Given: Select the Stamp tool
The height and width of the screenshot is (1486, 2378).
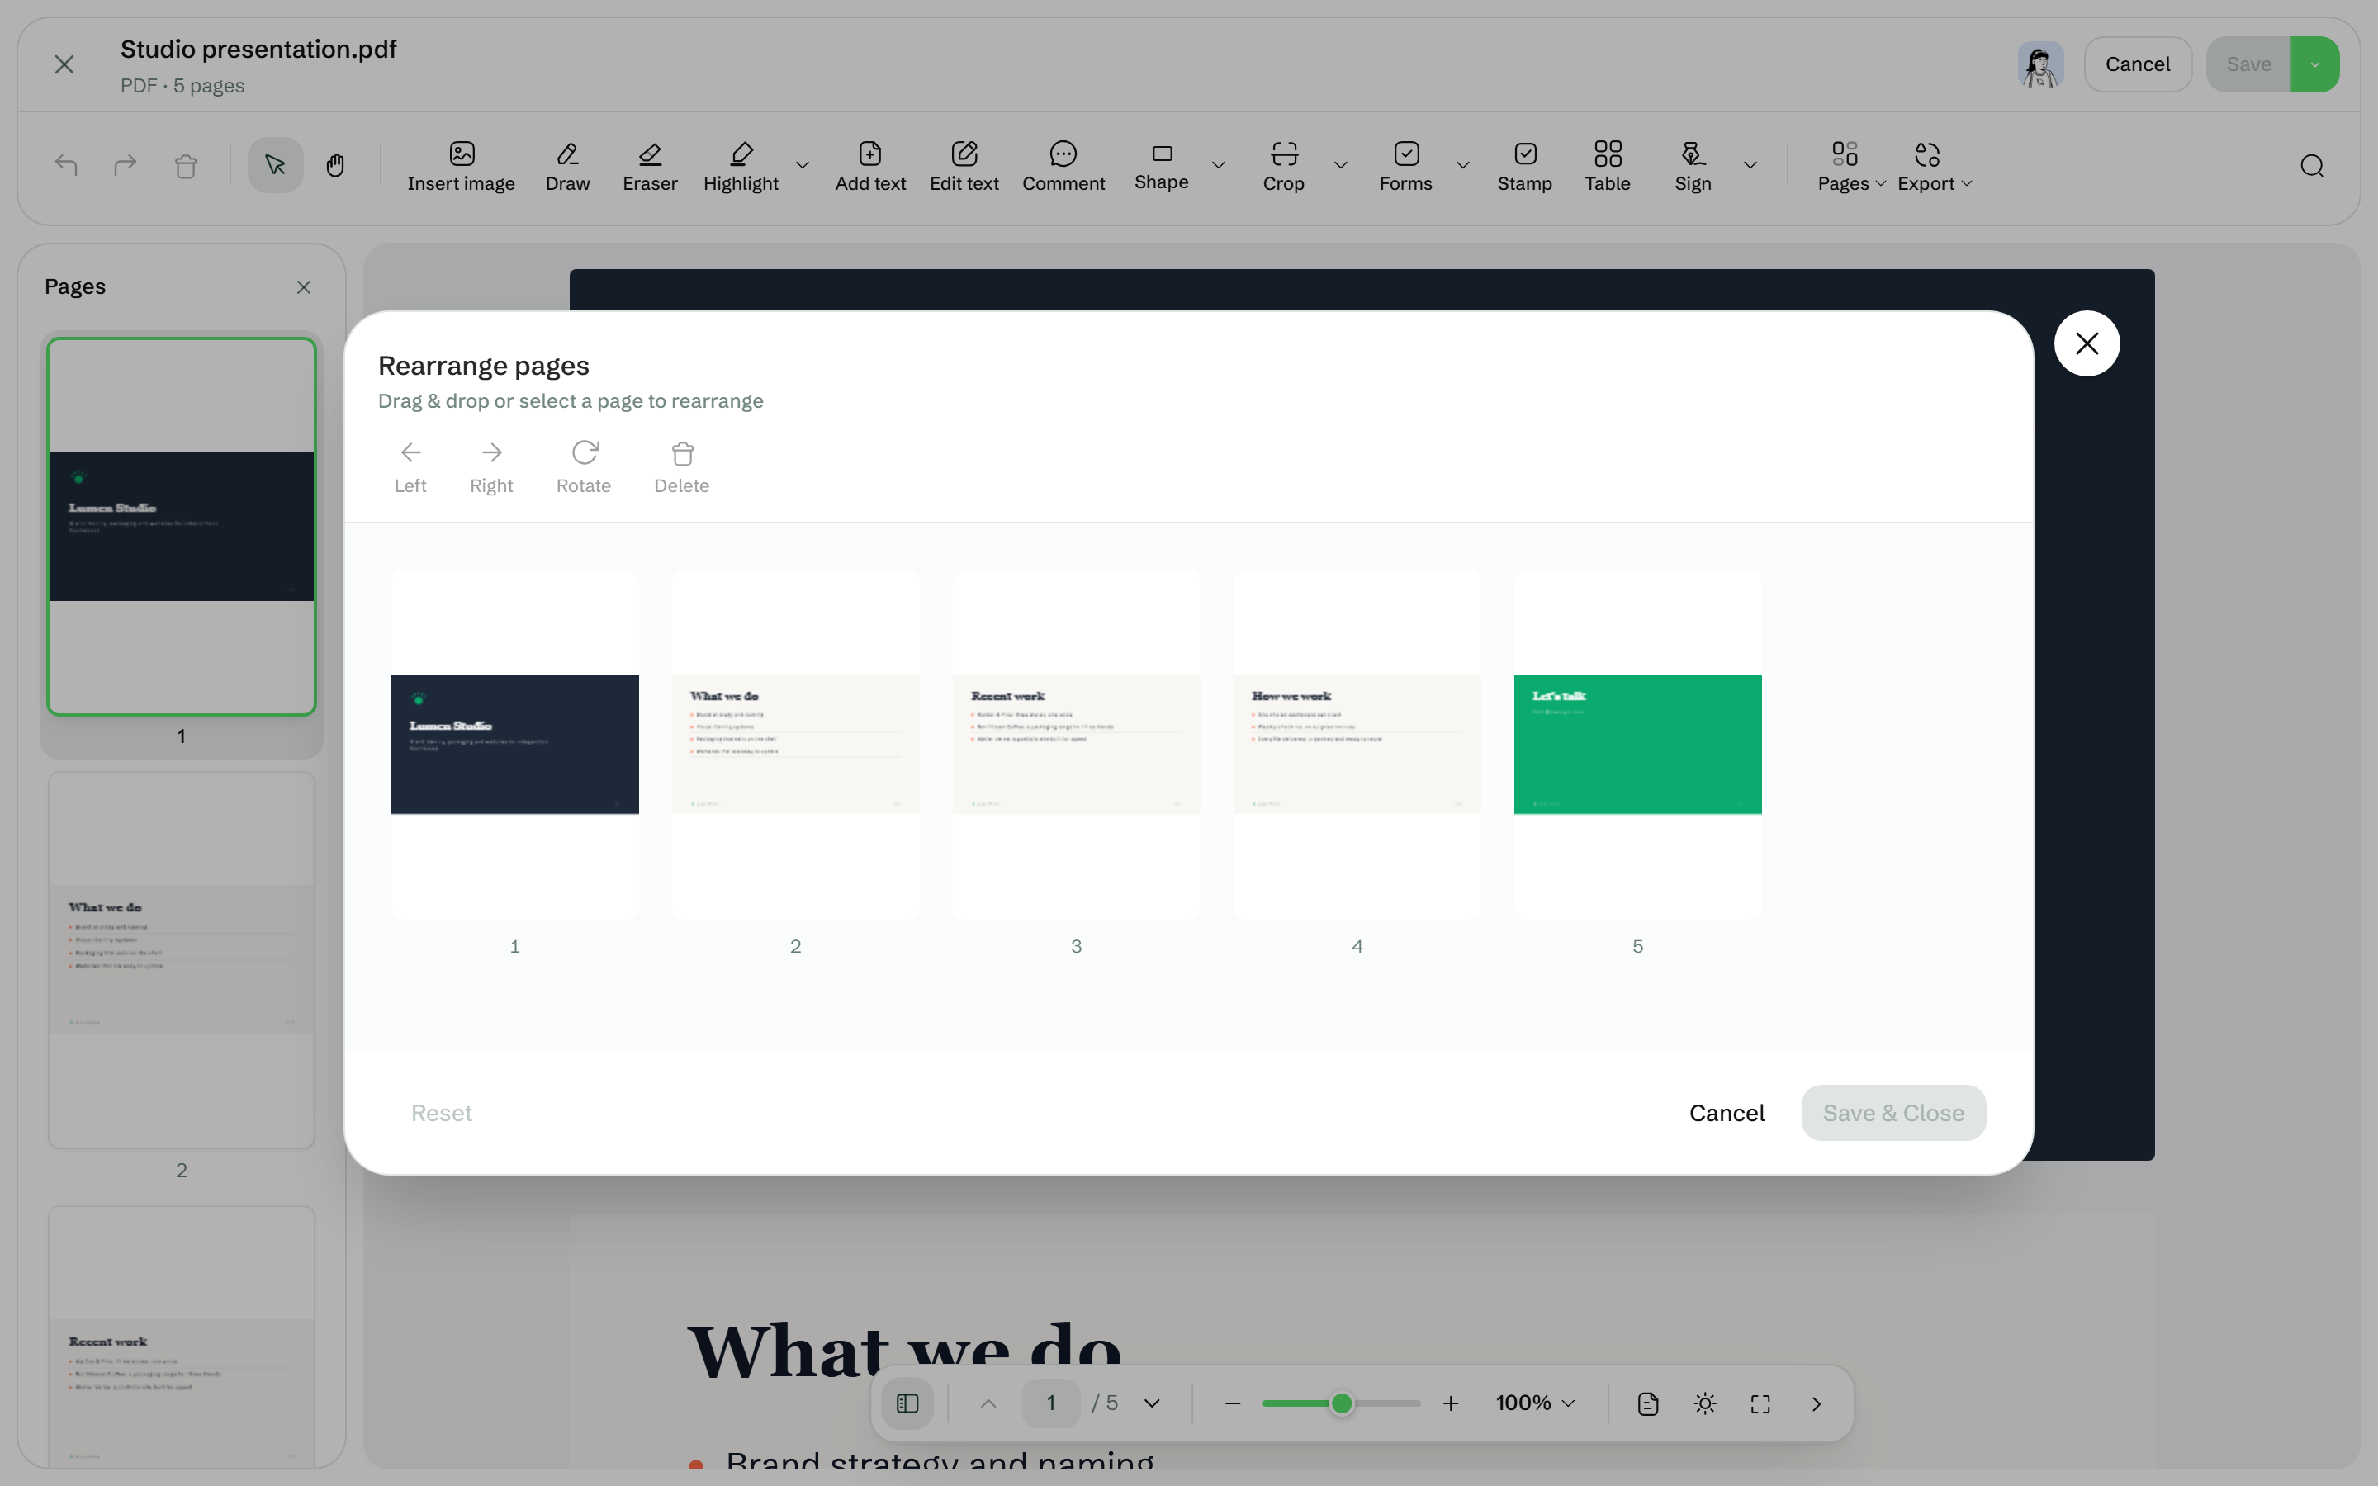Looking at the screenshot, I should [x=1524, y=166].
